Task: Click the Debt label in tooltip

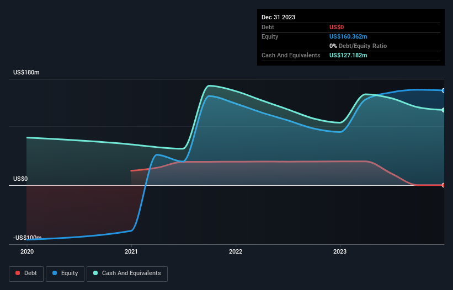Action: click(268, 27)
